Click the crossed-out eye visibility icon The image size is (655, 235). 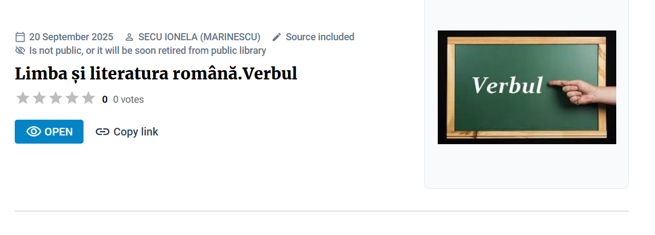pos(20,51)
